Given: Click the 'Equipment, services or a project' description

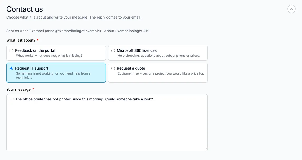Looking at the screenshot, I should pyautogui.click(x=161, y=73).
